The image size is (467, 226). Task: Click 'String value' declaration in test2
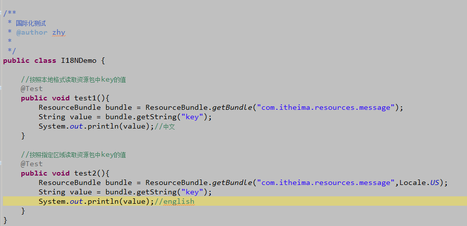coord(65,192)
